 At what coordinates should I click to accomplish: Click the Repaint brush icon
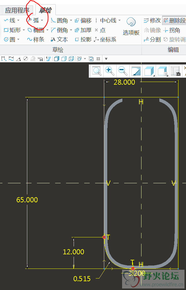pyautogui.click(x=136, y=71)
